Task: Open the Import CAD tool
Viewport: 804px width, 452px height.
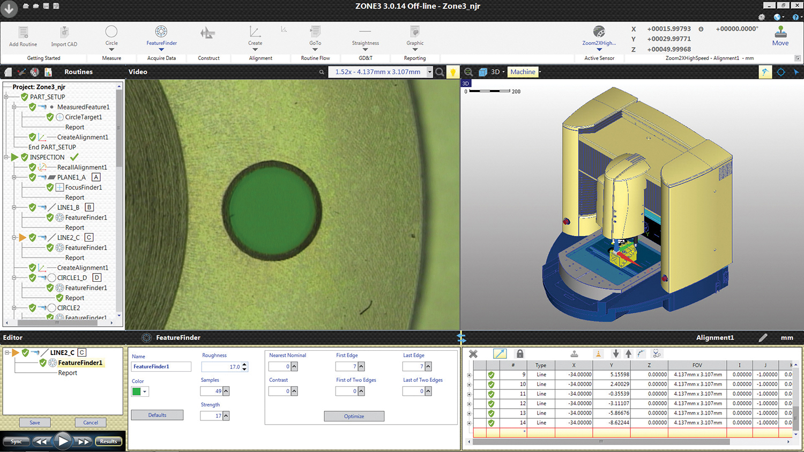Action: click(64, 32)
